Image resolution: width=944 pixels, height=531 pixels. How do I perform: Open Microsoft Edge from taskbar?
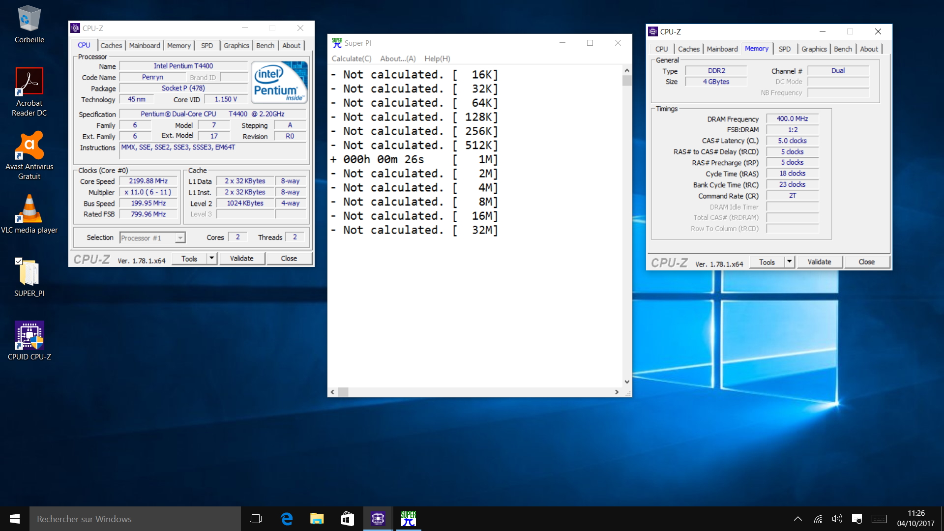point(287,519)
